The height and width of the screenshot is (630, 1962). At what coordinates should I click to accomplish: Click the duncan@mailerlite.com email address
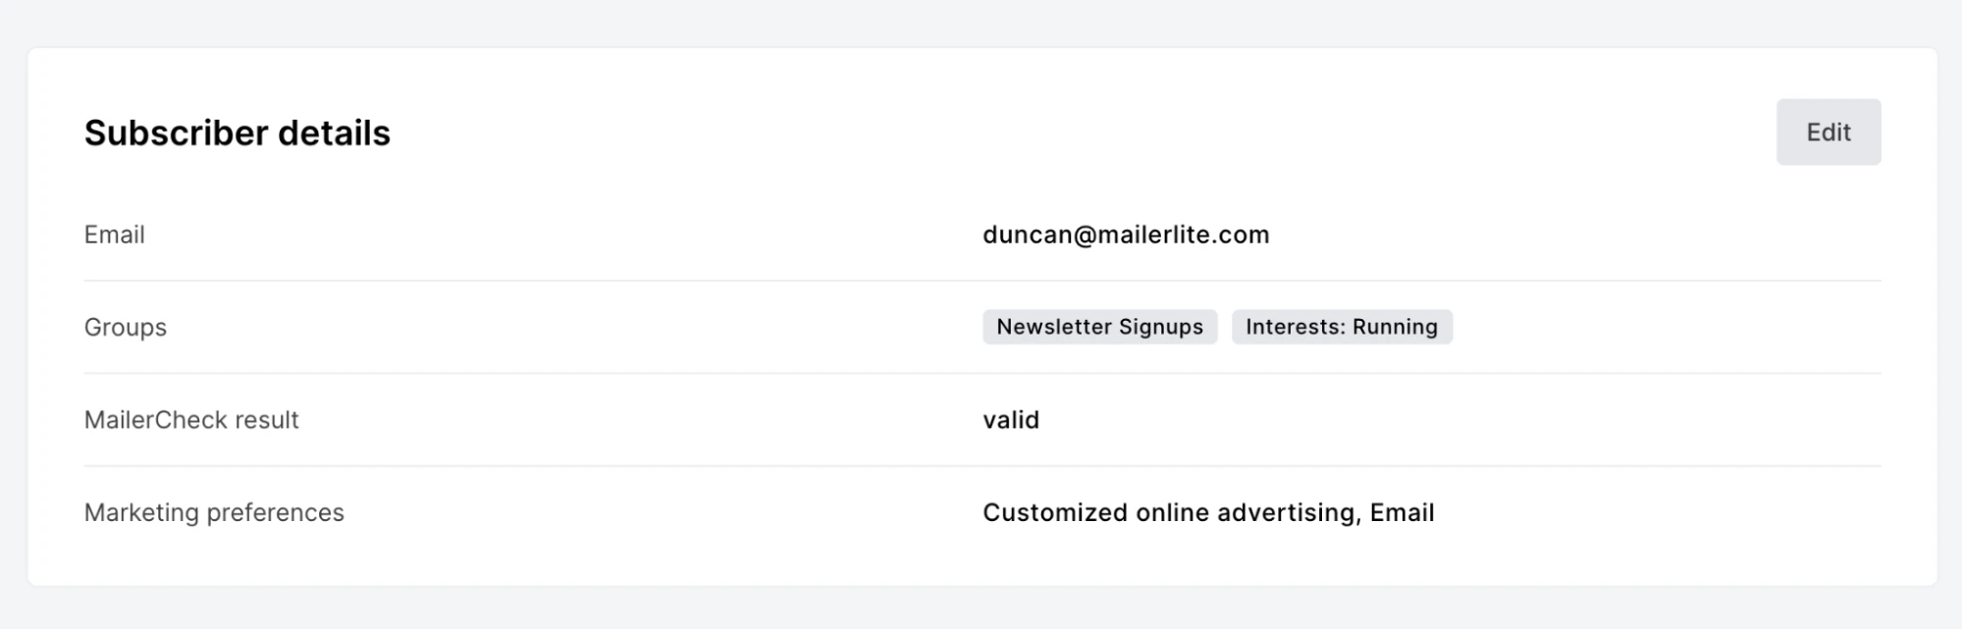click(x=1126, y=235)
